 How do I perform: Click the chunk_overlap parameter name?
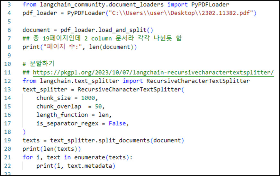coord(59,106)
